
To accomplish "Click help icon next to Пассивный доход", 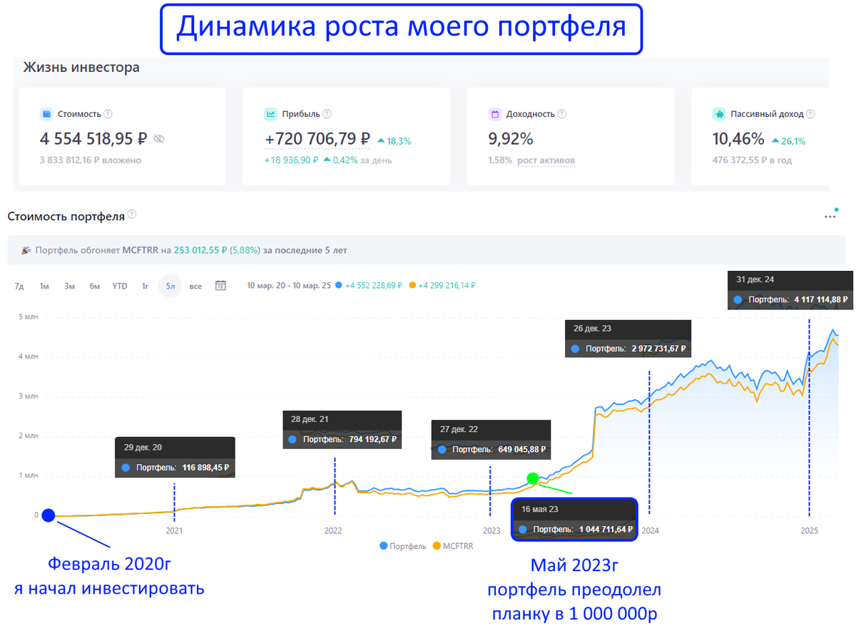I will (810, 114).
